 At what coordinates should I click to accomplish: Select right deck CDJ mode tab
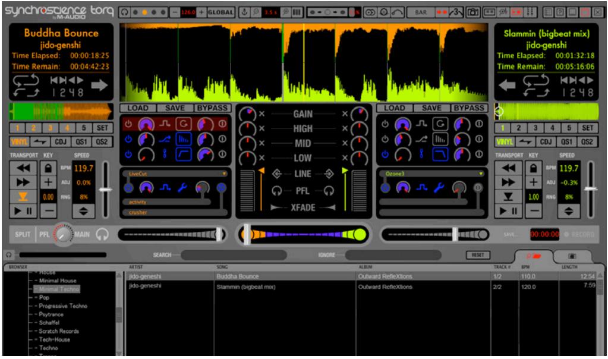coord(546,142)
